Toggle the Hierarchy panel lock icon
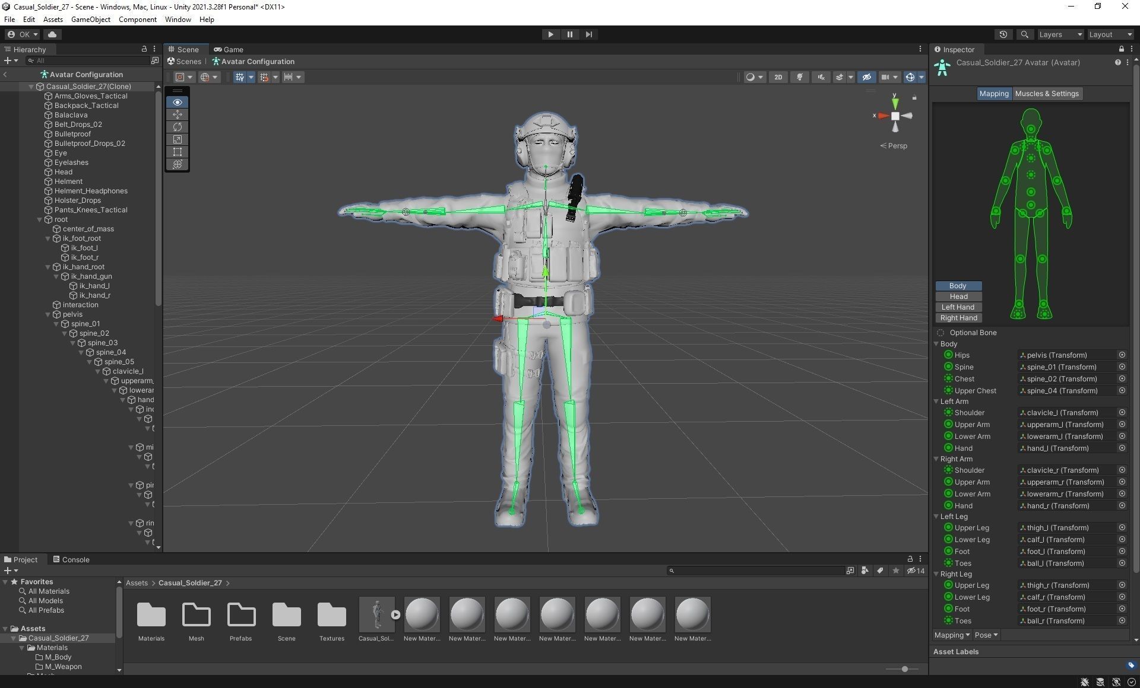1140x688 pixels. pyautogui.click(x=144, y=49)
